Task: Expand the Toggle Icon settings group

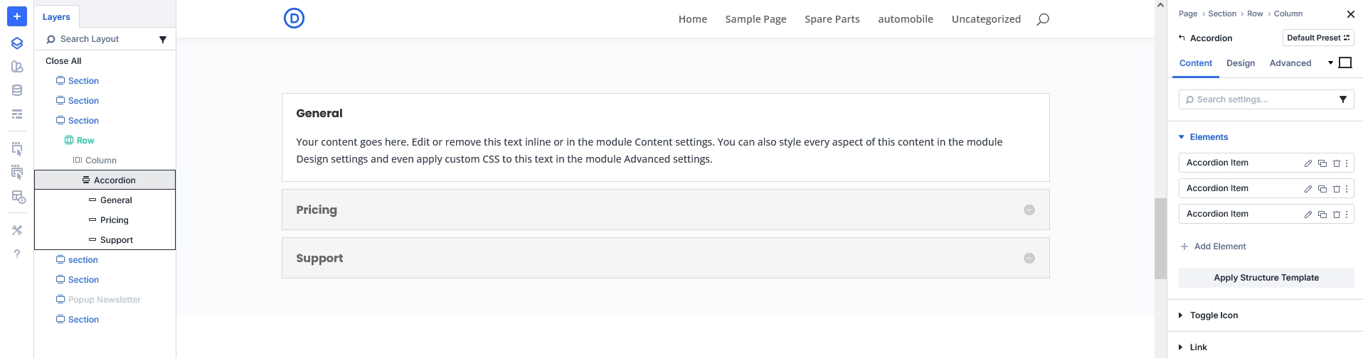Action: 1213,315
